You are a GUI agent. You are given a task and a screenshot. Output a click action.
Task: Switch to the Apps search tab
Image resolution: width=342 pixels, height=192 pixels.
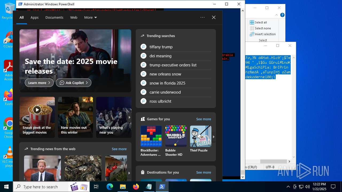pos(34,17)
